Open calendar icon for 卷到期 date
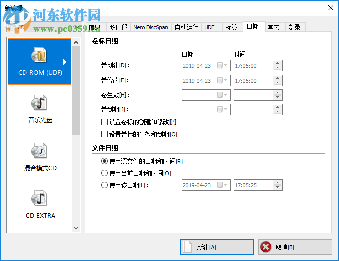The image size is (339, 261). click(x=220, y=109)
